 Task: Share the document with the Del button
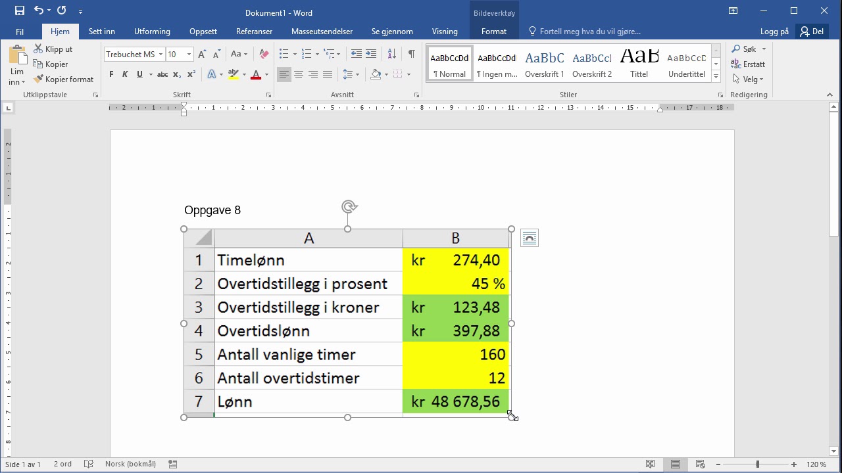(x=812, y=32)
